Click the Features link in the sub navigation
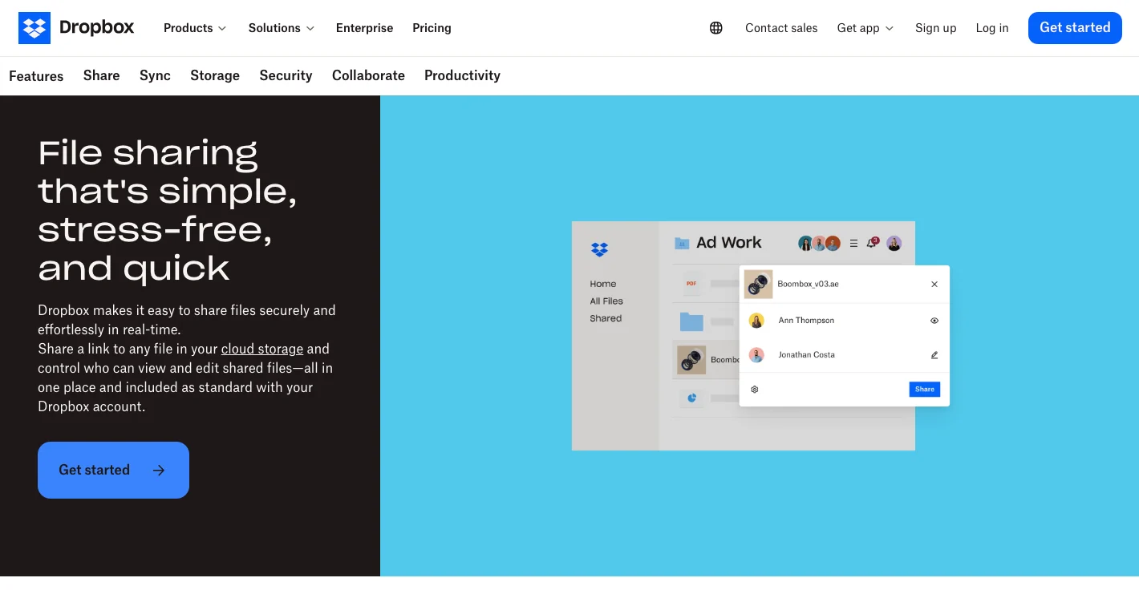 coord(36,76)
